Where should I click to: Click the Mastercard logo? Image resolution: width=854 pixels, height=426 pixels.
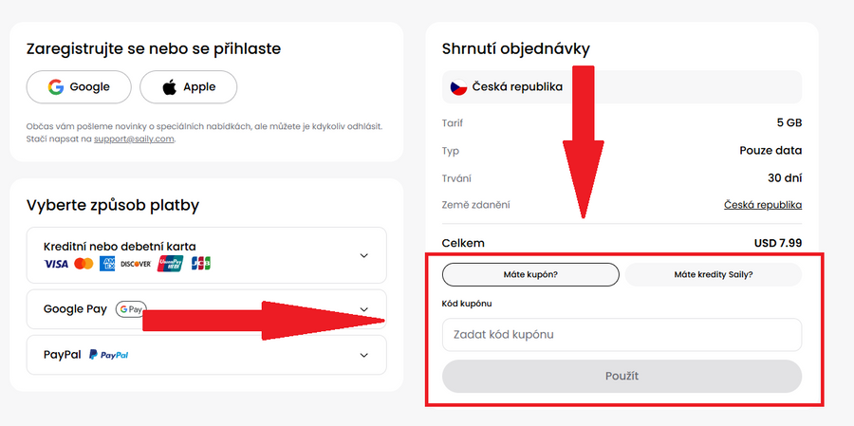[84, 263]
